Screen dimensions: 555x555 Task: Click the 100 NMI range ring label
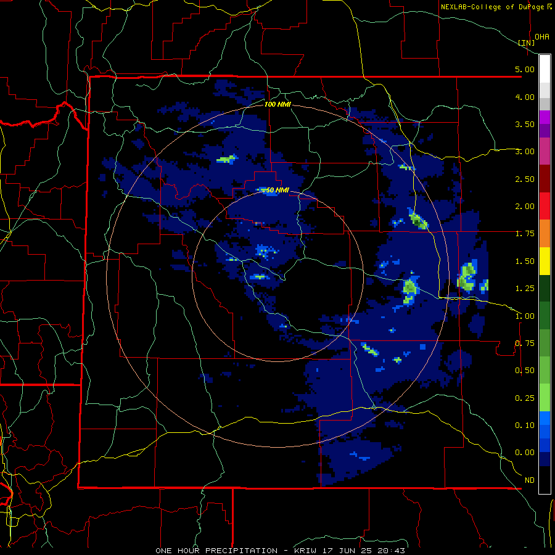(278, 104)
